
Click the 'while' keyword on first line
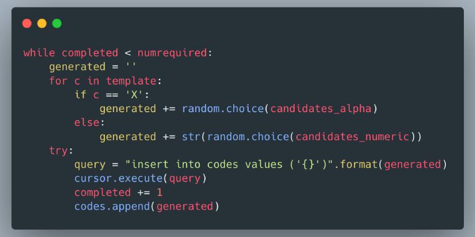tap(39, 53)
